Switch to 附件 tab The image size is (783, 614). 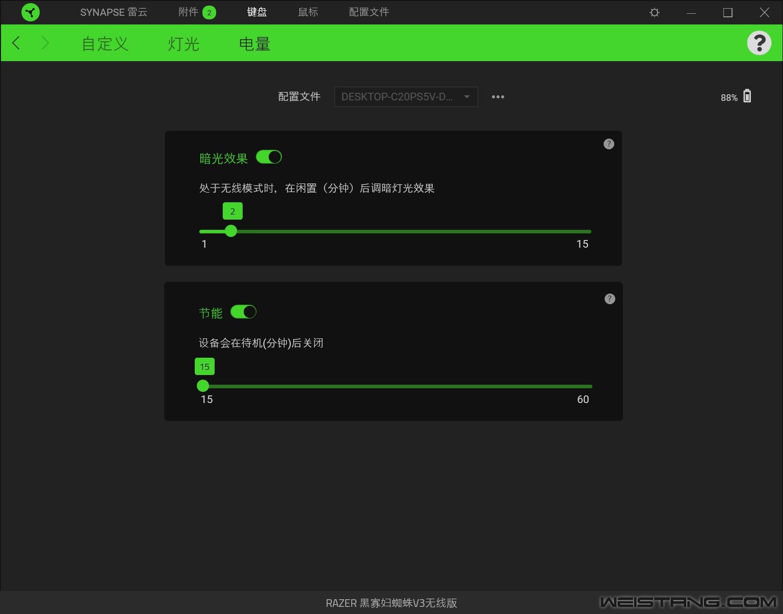[x=188, y=12]
